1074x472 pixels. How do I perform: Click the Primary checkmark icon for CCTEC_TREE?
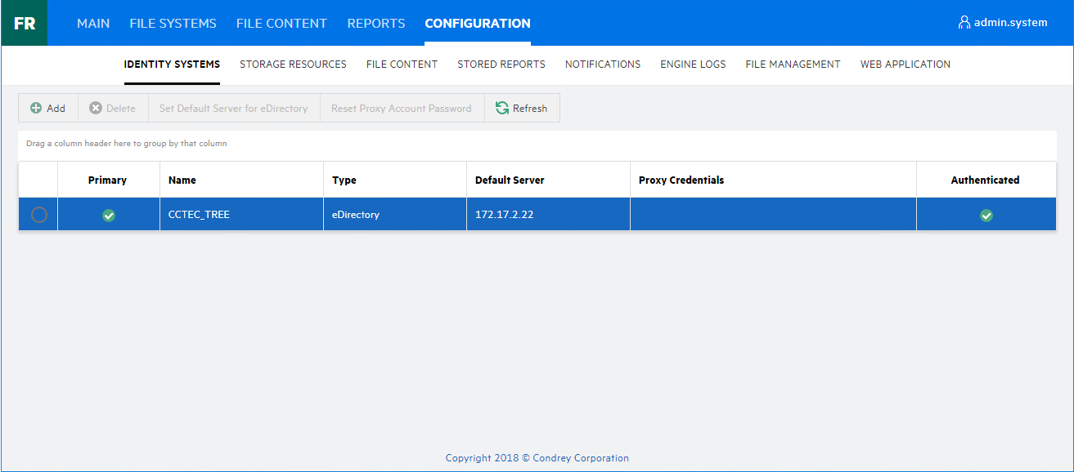(109, 216)
